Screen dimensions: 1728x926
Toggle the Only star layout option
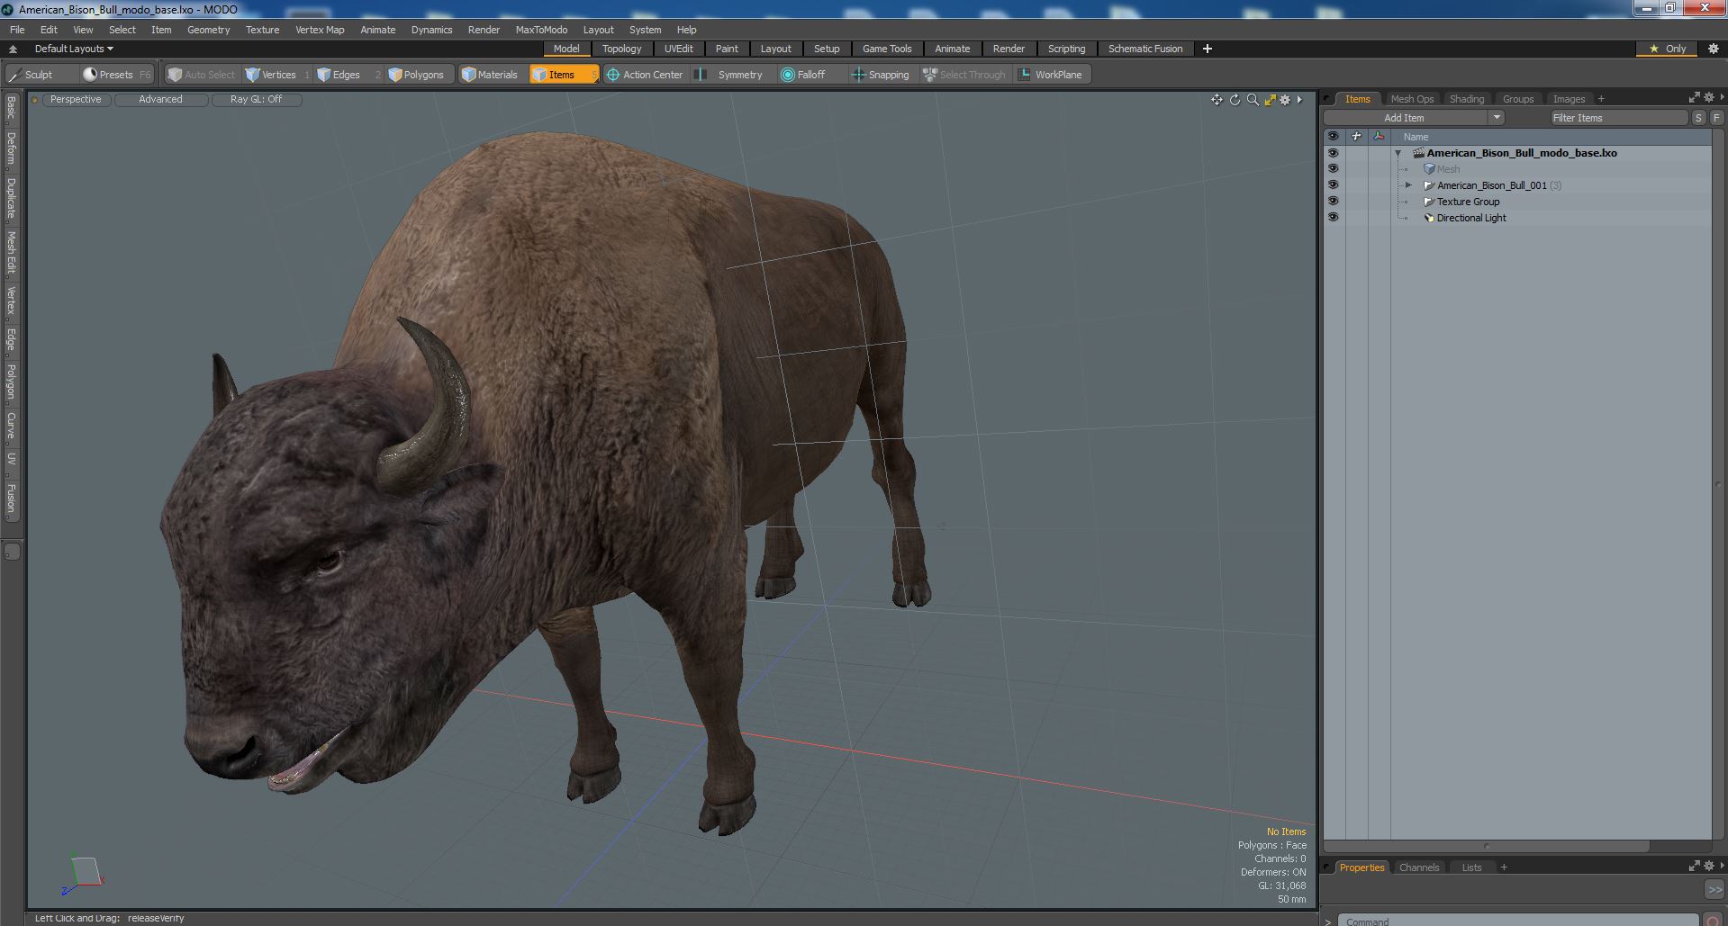[x=1668, y=49]
